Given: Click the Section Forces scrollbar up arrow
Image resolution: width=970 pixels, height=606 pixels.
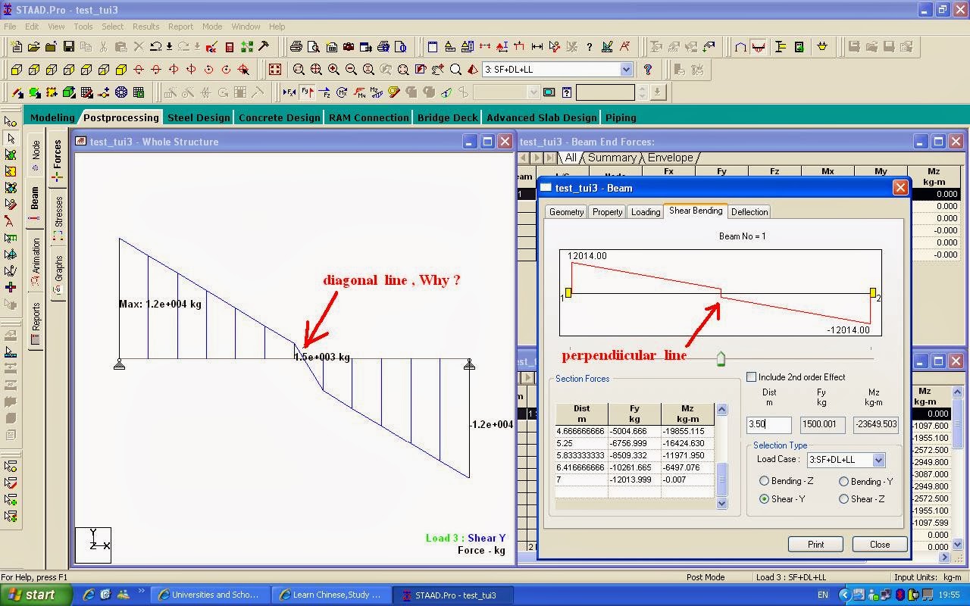Looking at the screenshot, I should (721, 409).
